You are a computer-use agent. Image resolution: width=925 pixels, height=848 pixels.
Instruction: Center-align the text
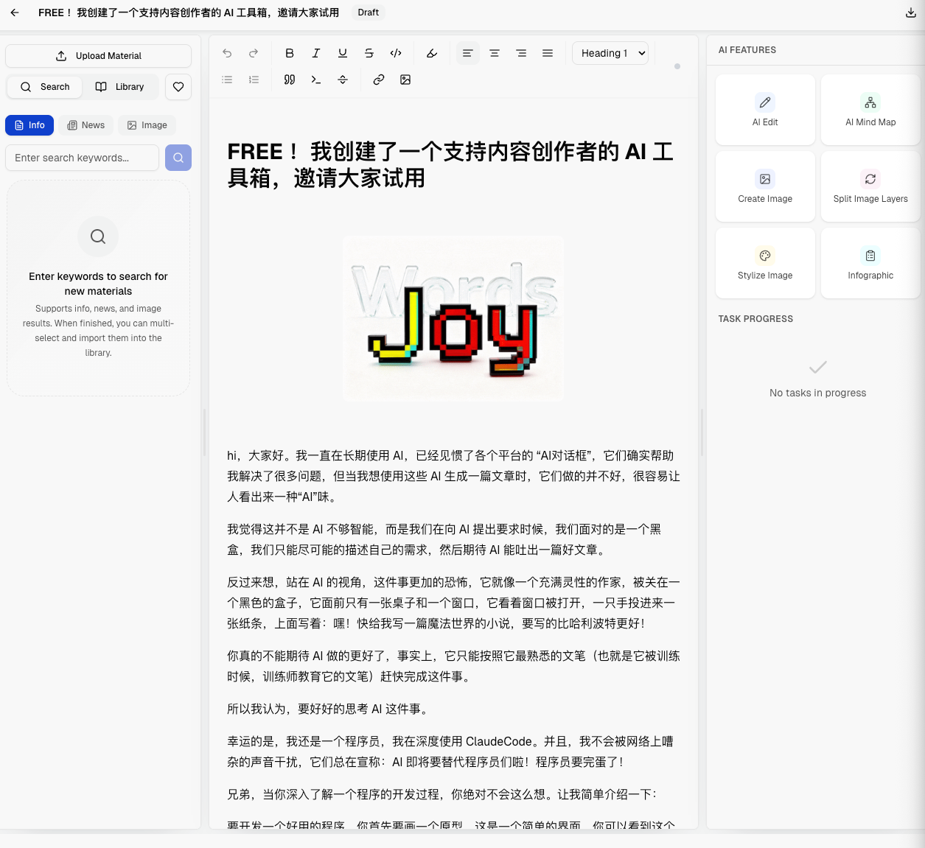[x=495, y=53]
